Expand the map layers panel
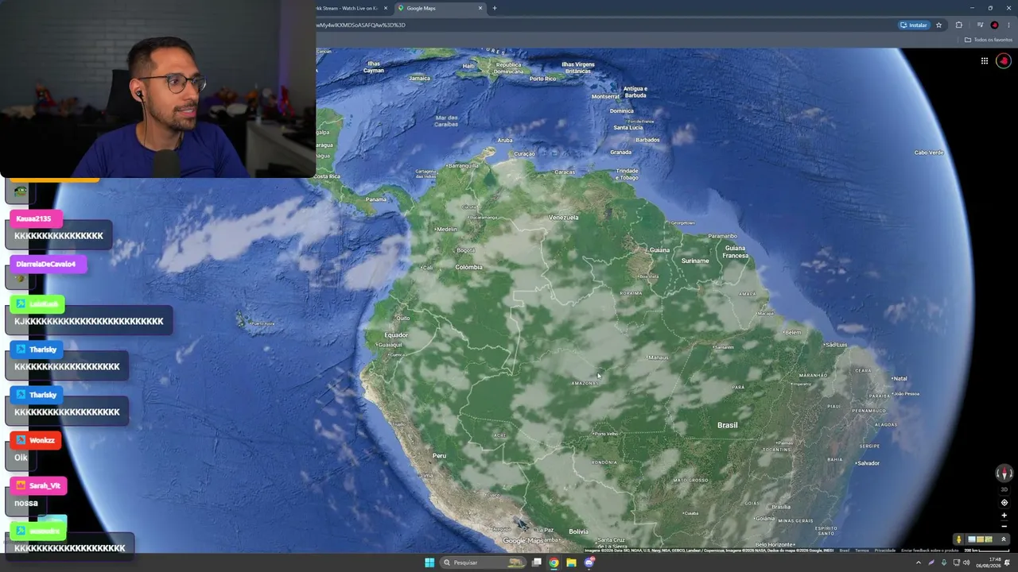 click(1003, 539)
